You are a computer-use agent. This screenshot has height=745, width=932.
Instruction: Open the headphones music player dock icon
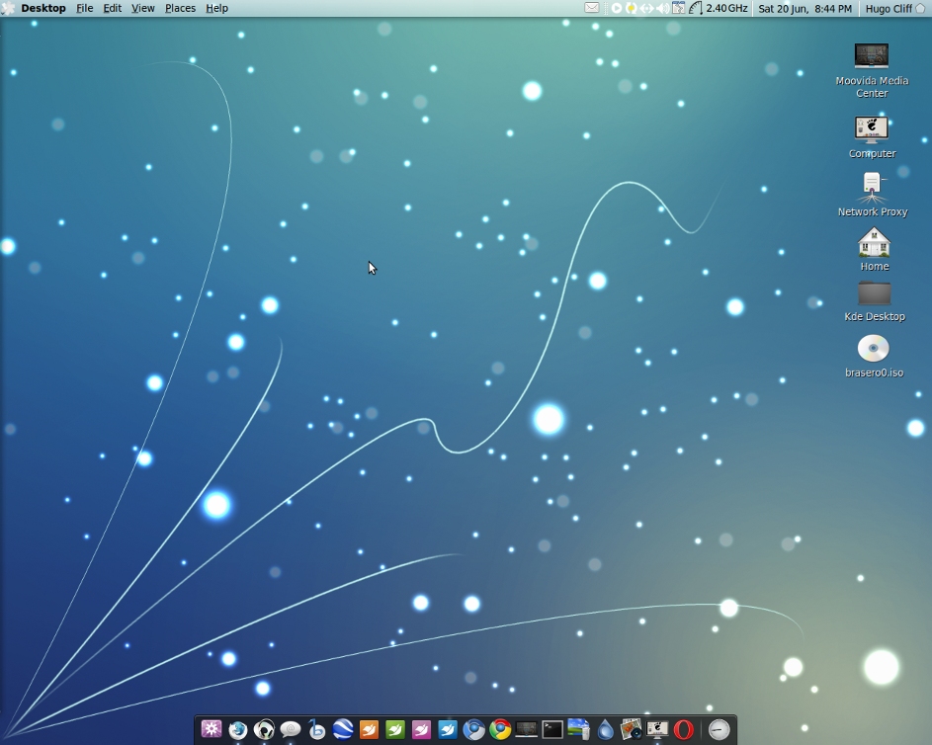tap(264, 729)
